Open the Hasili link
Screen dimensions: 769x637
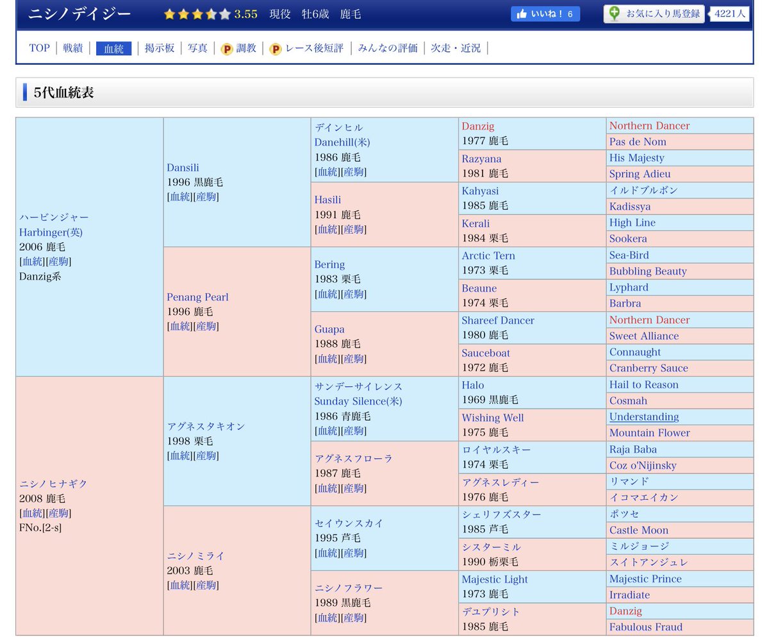327,200
